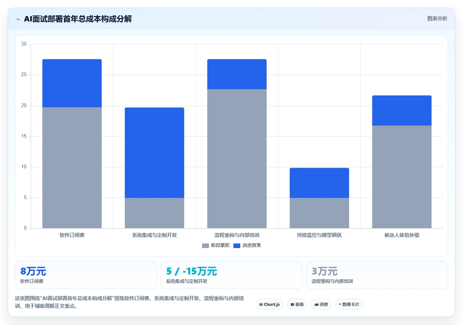Click the chart title AI面试部署首年总成本构成分解
Screen dimensions: 463x325
[x=78, y=19]
